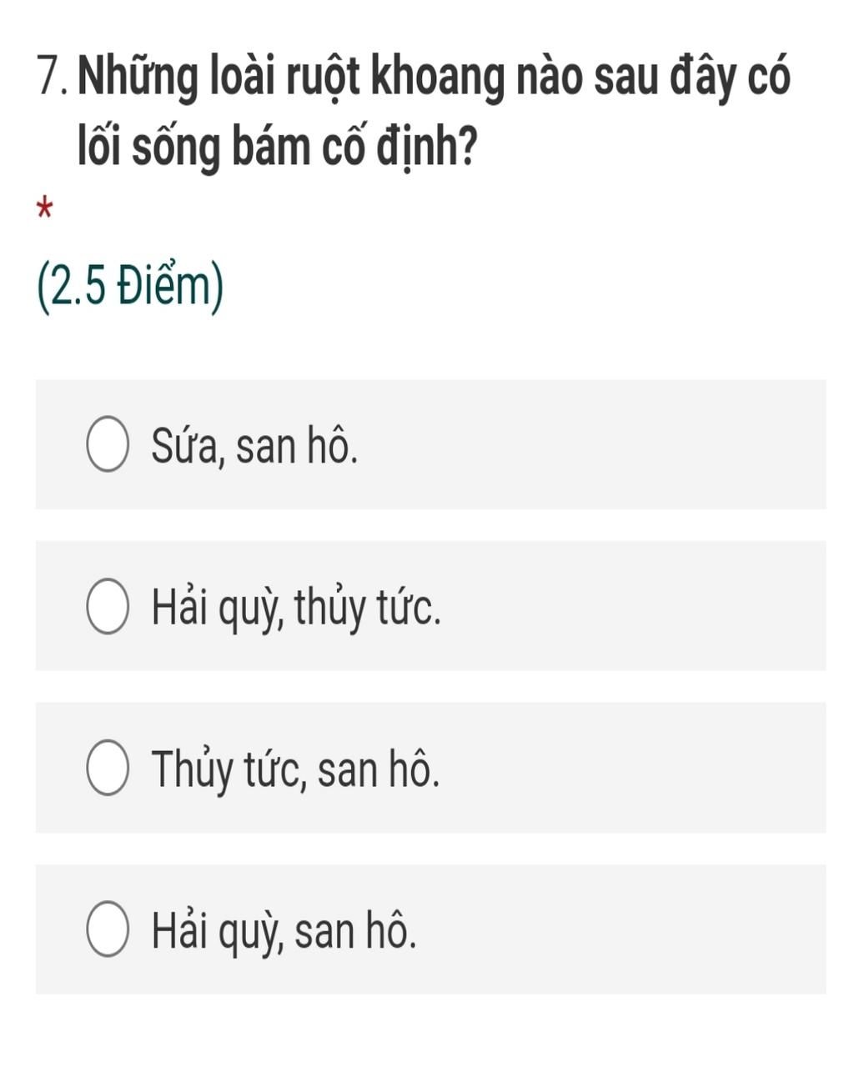Click the question number 7

(53, 78)
